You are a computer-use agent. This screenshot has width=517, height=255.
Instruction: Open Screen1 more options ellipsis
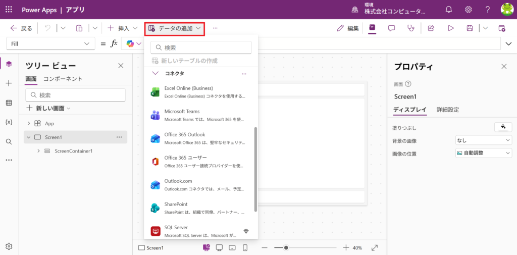pyautogui.click(x=119, y=137)
